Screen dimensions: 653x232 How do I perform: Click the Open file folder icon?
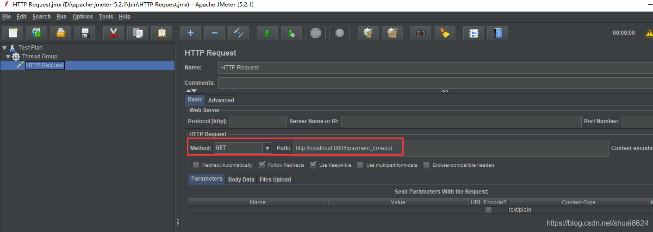pyautogui.click(x=61, y=33)
